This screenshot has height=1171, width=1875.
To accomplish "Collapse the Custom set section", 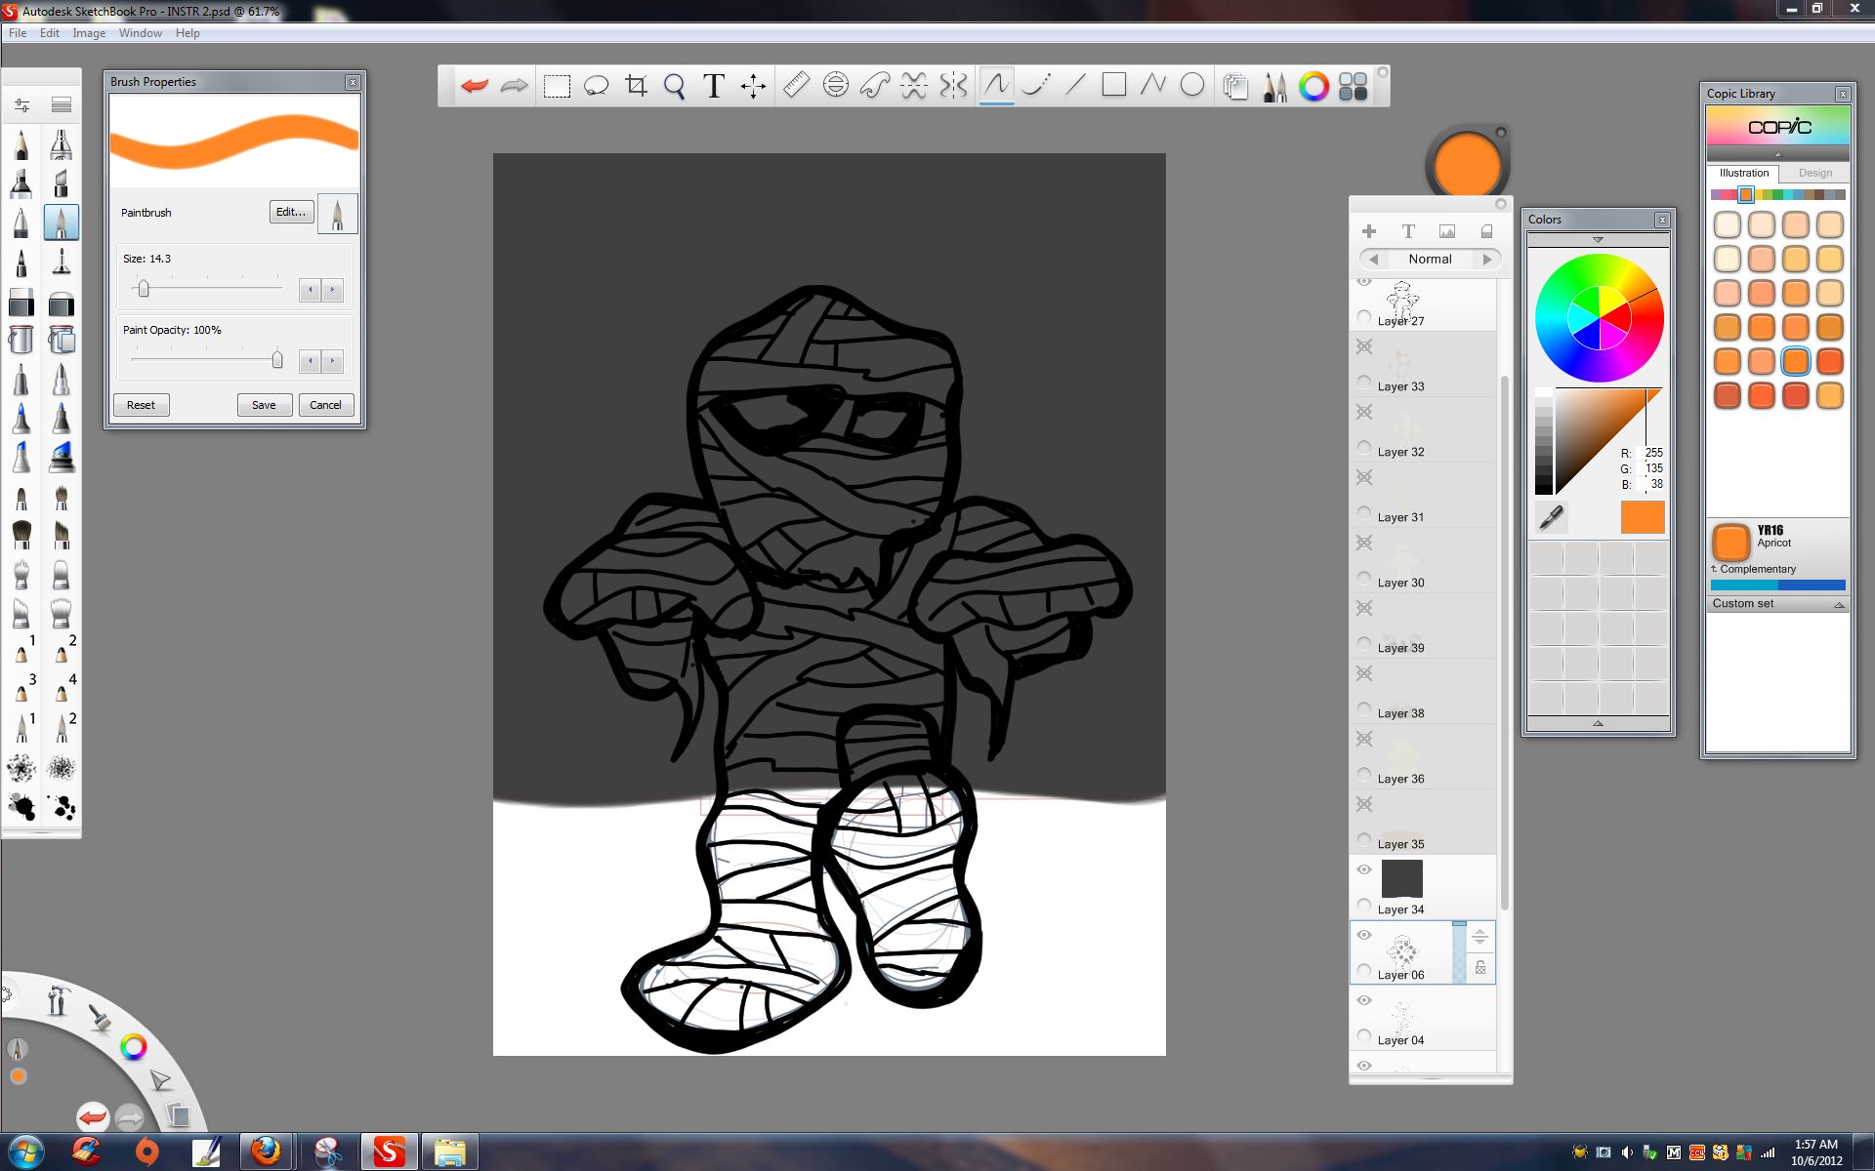I will (1839, 604).
